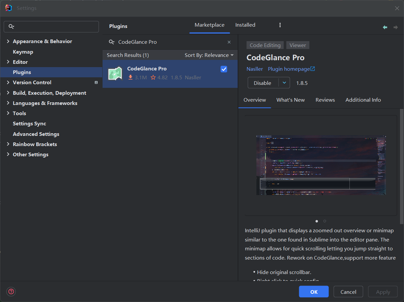Open the Plugin homepage link

289,69
